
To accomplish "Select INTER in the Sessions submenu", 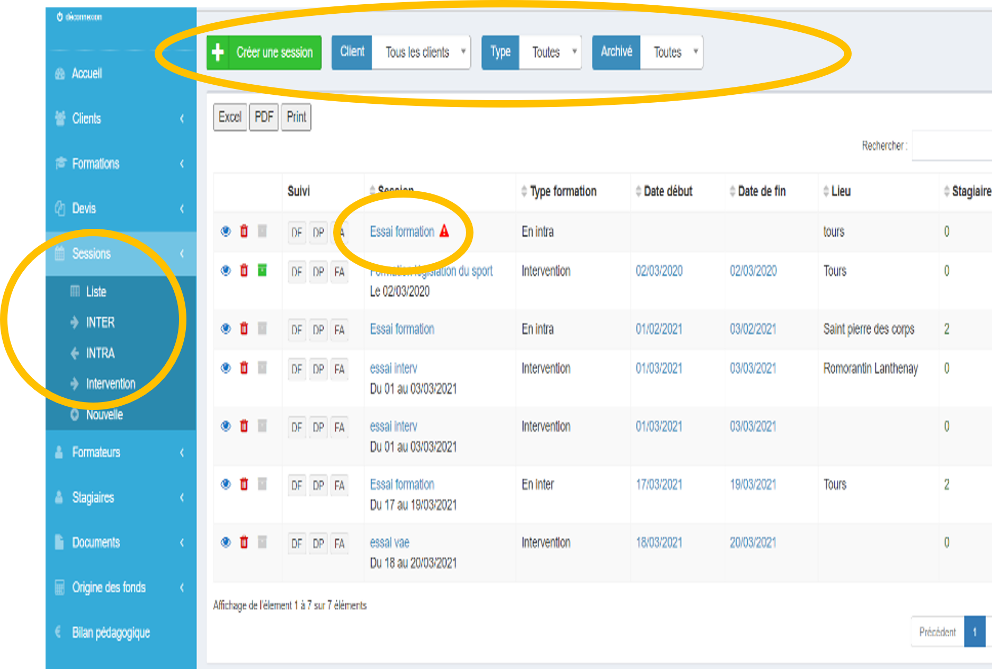I will point(100,323).
